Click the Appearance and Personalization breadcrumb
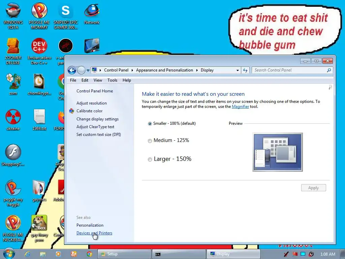This screenshot has width=345, height=259. tap(164, 70)
